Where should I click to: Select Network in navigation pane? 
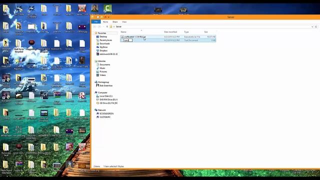click(x=101, y=110)
